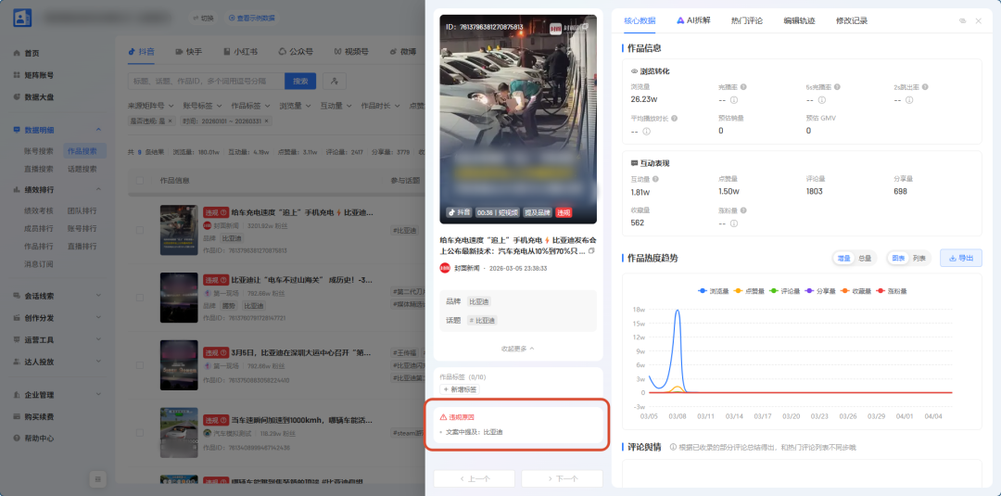This screenshot has width=1001, height=496.
Task: Select 增量 in the trend toggle
Action: point(844,258)
